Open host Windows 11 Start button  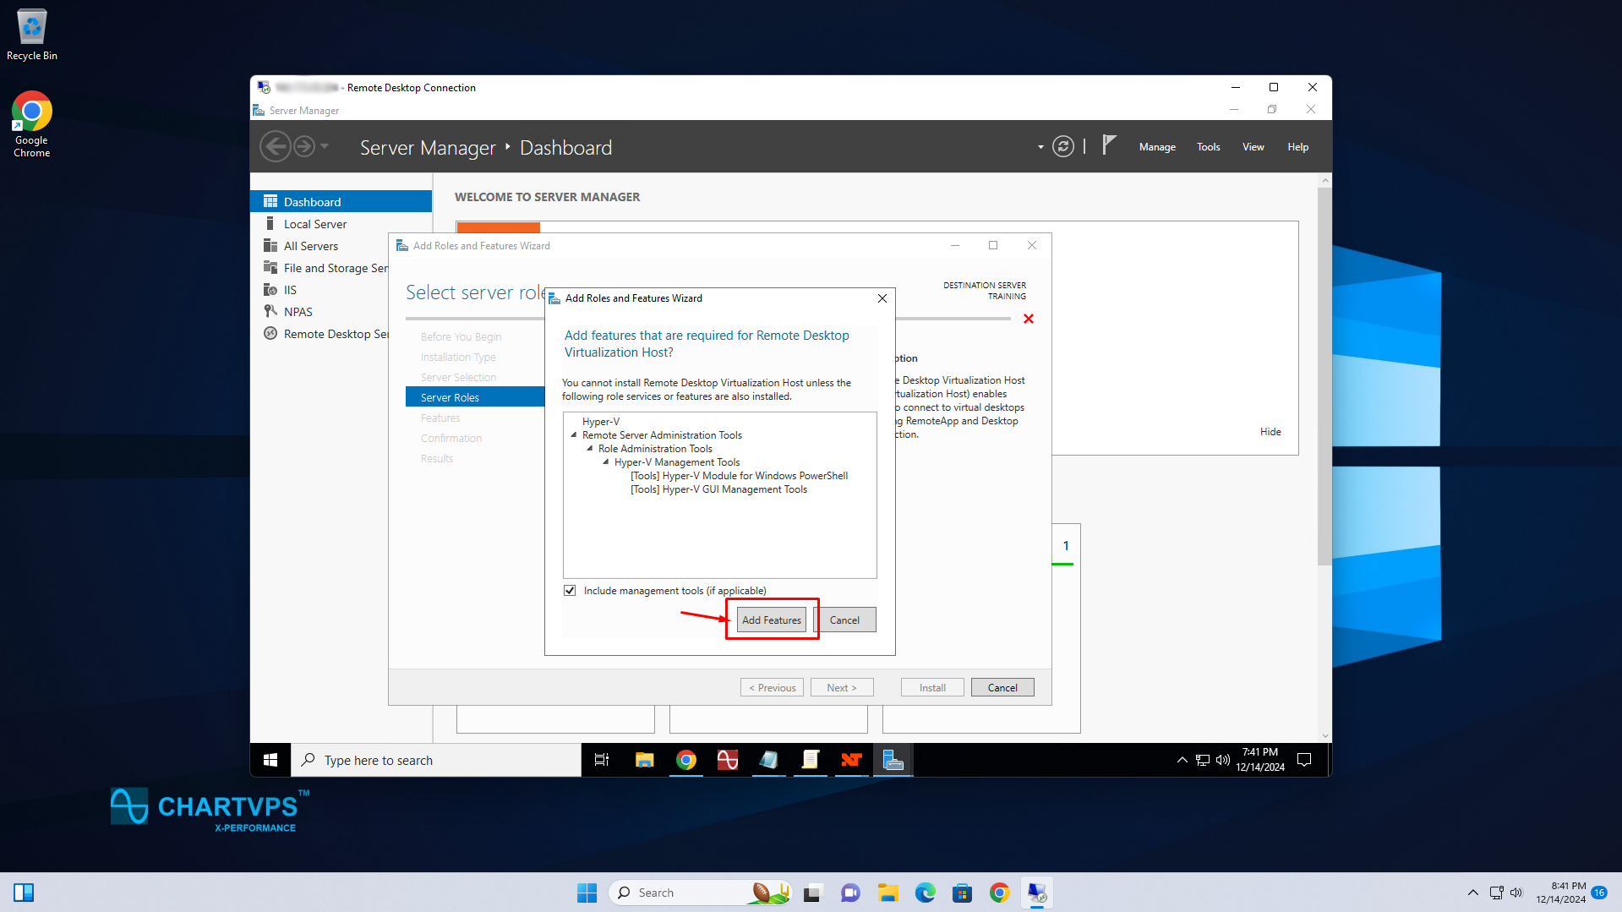[587, 893]
